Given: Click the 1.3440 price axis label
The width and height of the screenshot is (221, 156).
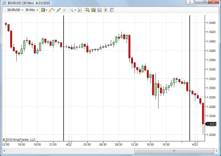Looking at the screenshot, I should point(211,23).
